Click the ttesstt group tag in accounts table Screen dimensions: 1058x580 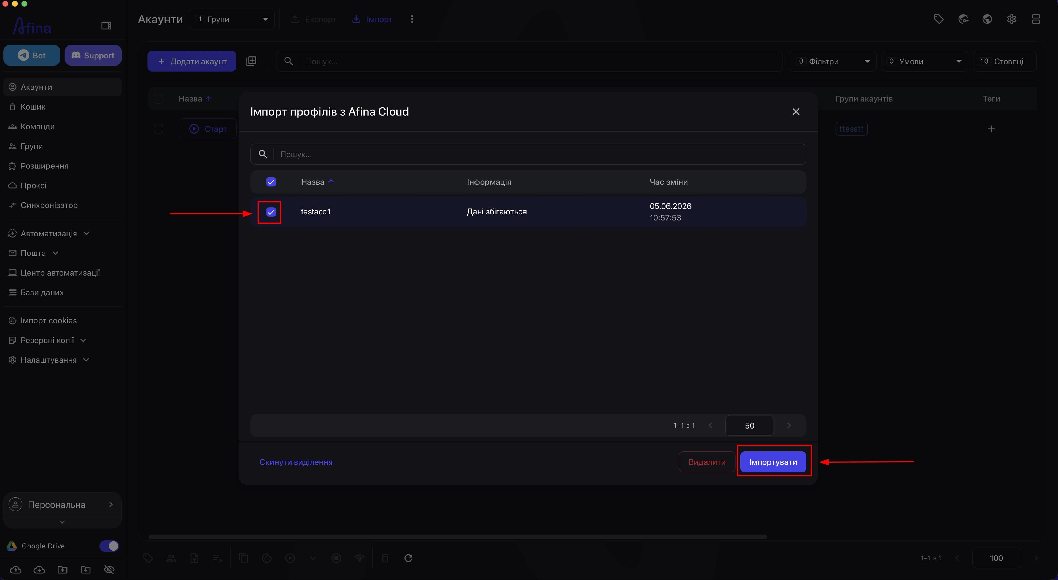pos(851,129)
